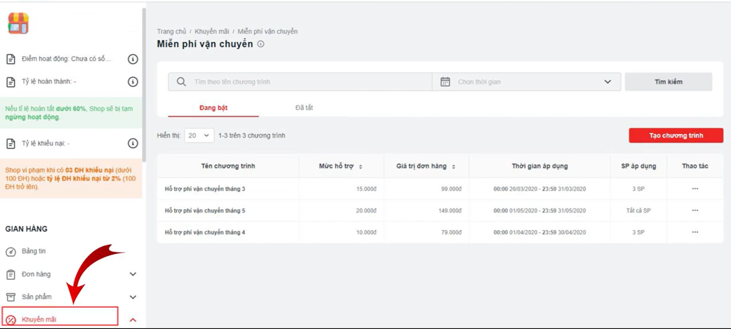Expand the Đơn hàng sidebar menu
This screenshot has height=329, width=731.
click(132, 274)
